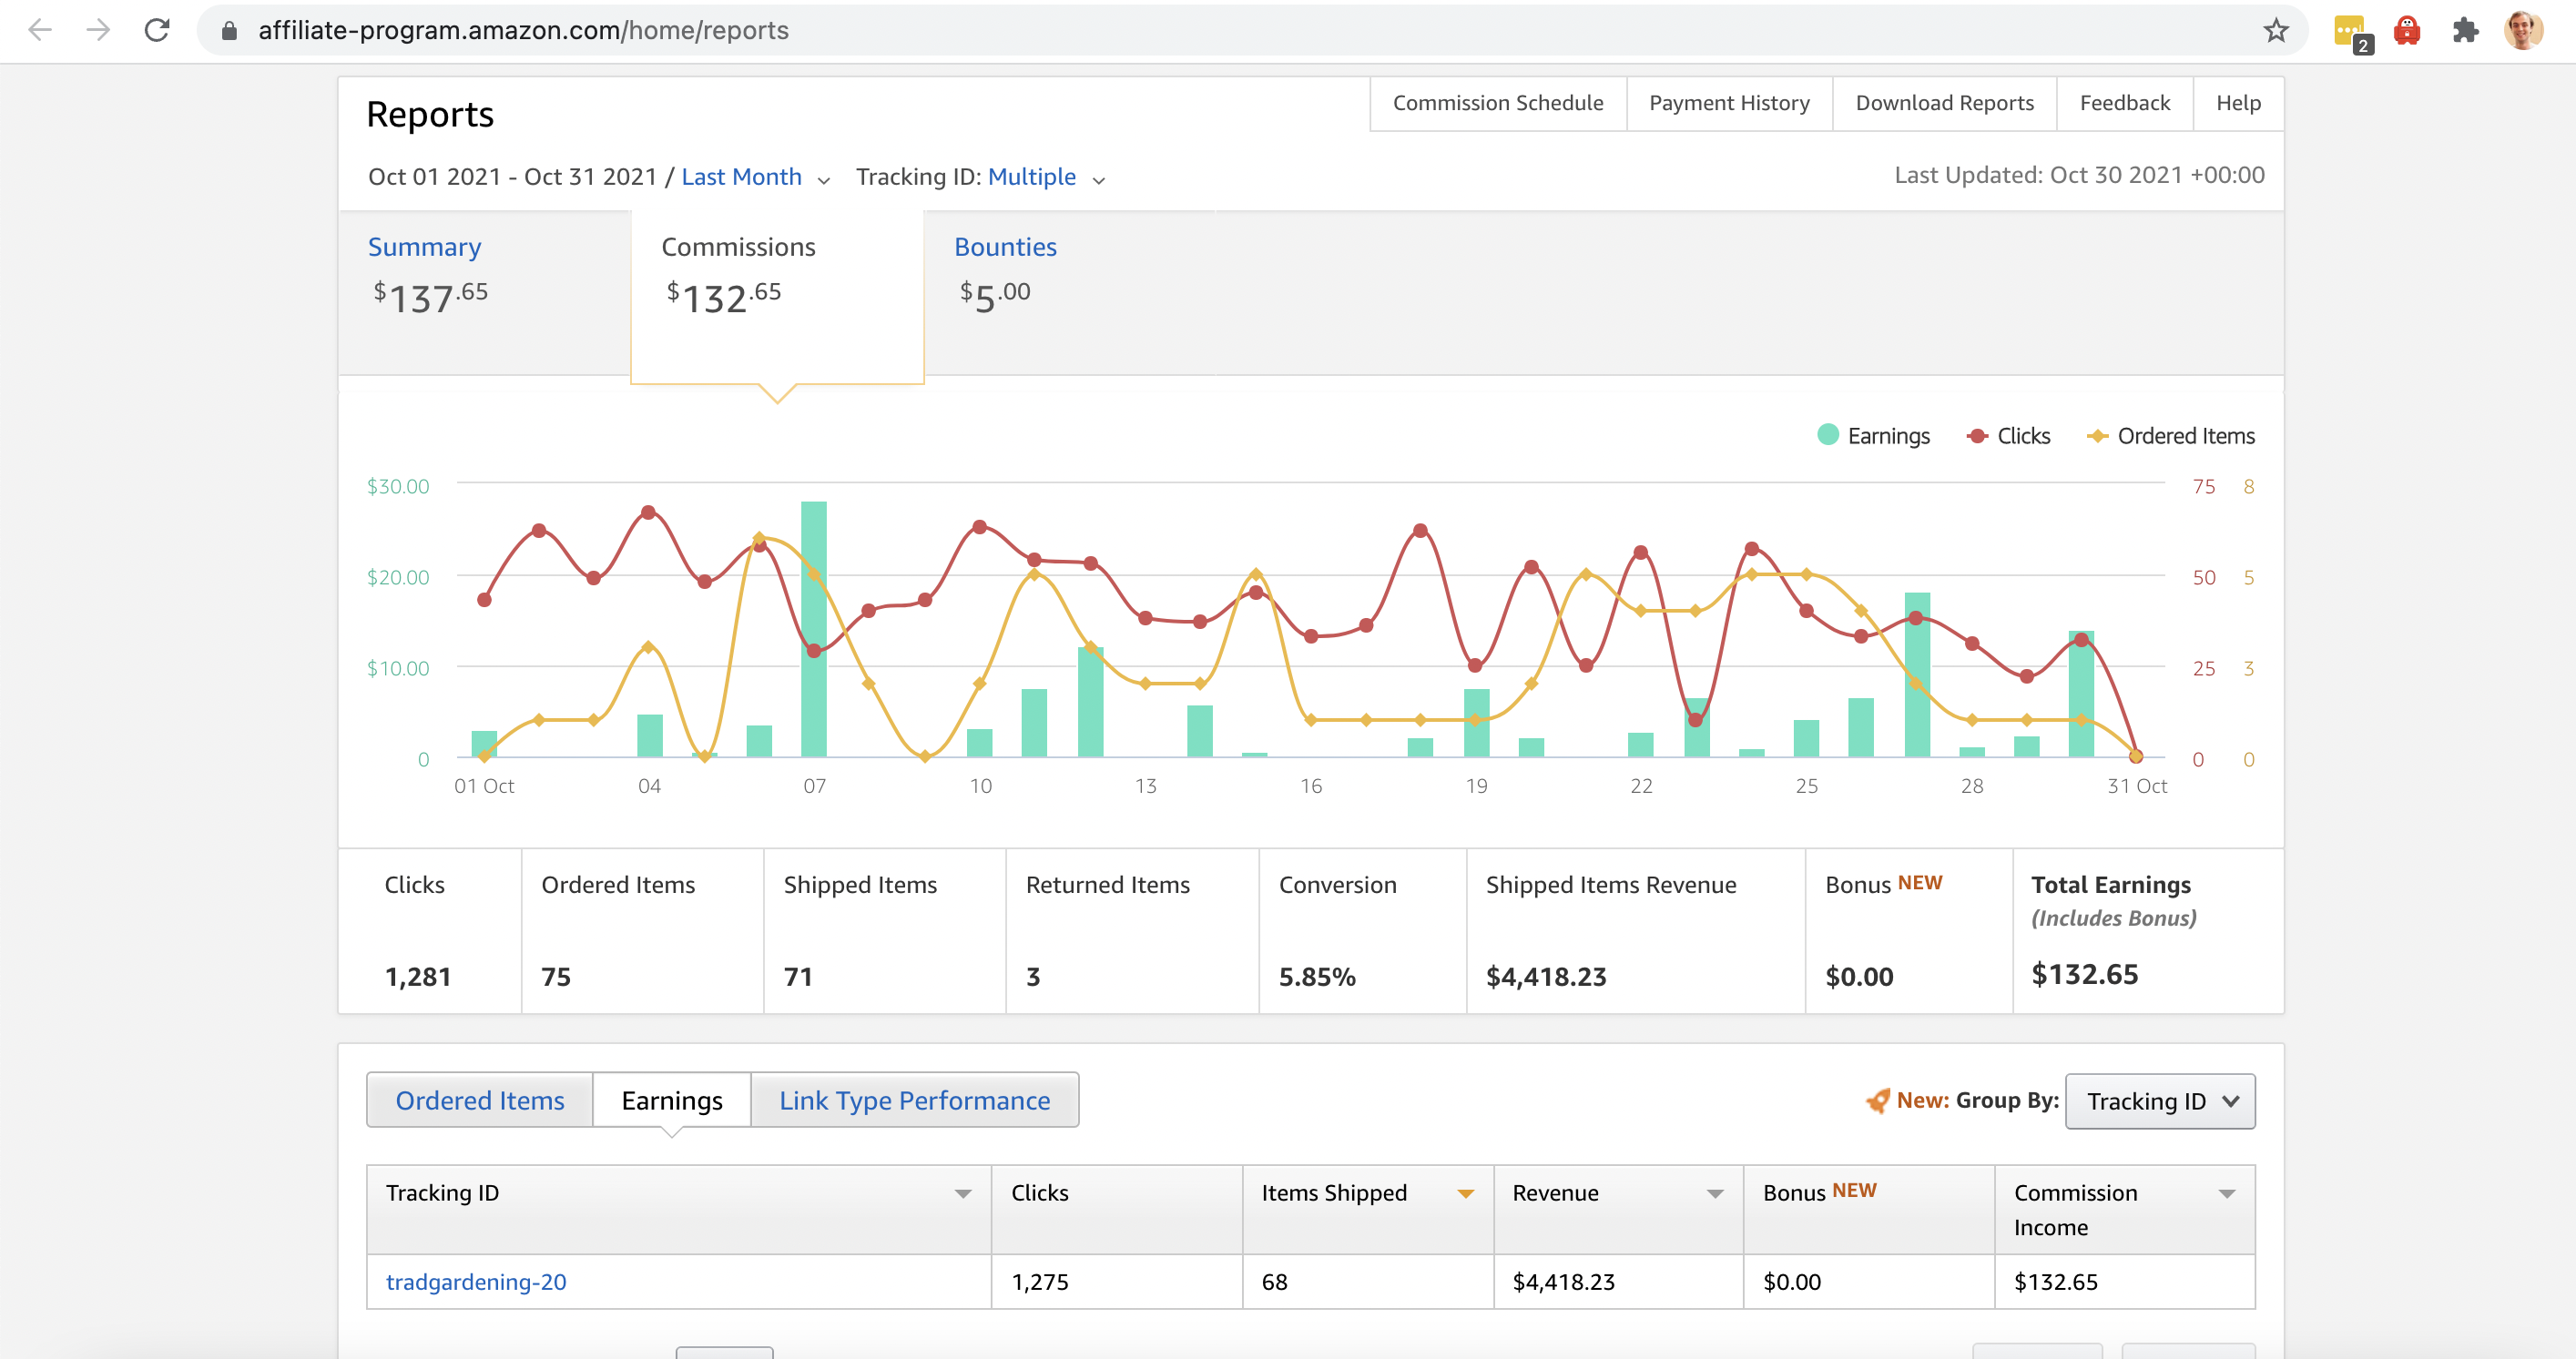Click the Last Updated timestamp text
2576x1359 pixels.
click(2079, 175)
